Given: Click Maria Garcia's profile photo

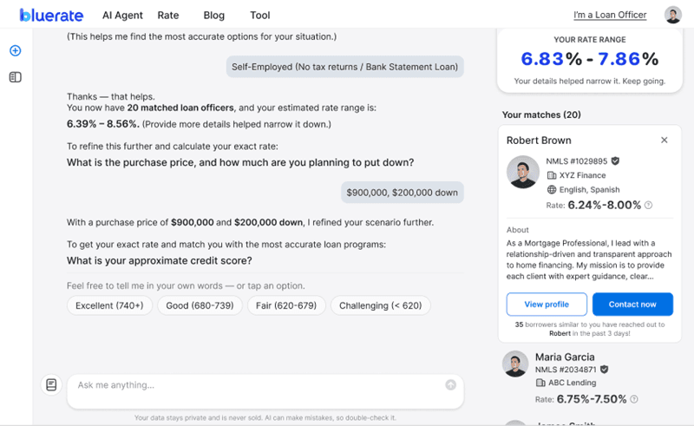Looking at the screenshot, I should point(515,364).
